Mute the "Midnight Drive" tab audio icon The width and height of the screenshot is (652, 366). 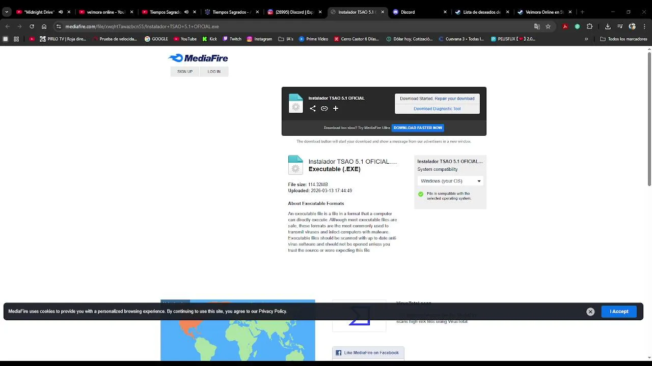[x=61, y=12]
